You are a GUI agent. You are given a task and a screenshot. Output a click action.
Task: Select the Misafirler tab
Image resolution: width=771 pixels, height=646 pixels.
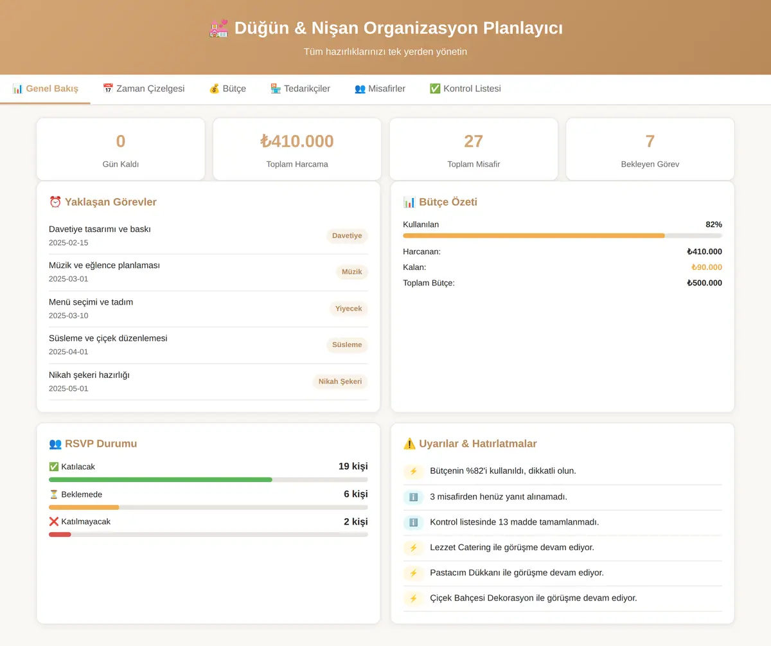pyautogui.click(x=380, y=89)
